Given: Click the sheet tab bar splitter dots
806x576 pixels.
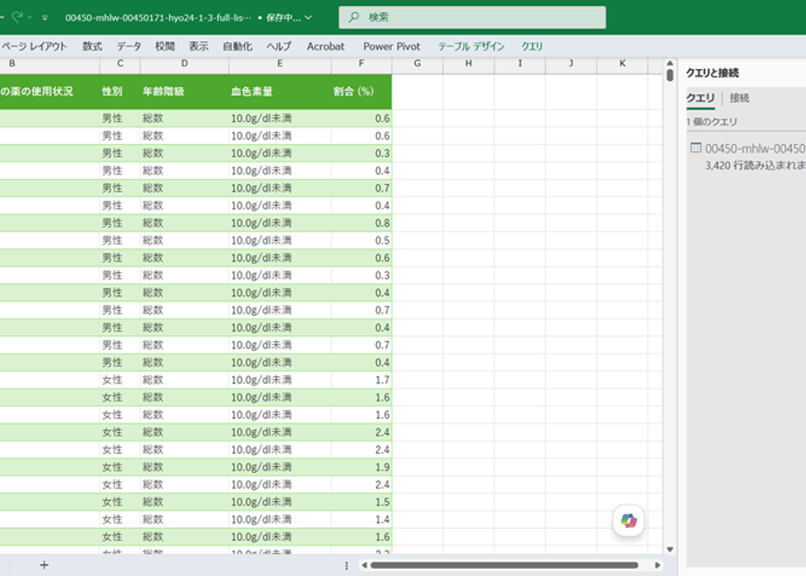Looking at the screenshot, I should tap(346, 566).
